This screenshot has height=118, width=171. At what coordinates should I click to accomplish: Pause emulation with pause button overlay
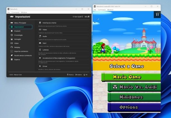point(157,15)
